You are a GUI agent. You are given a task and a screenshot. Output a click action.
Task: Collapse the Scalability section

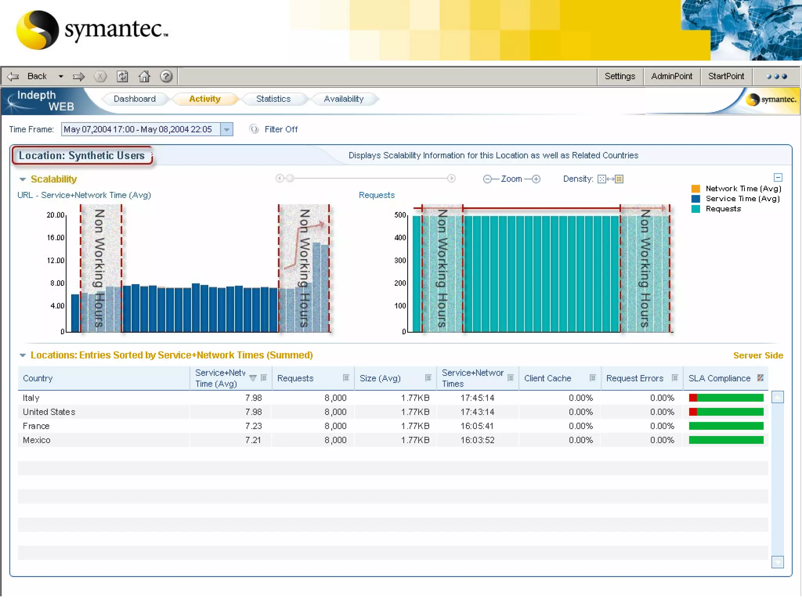23,179
